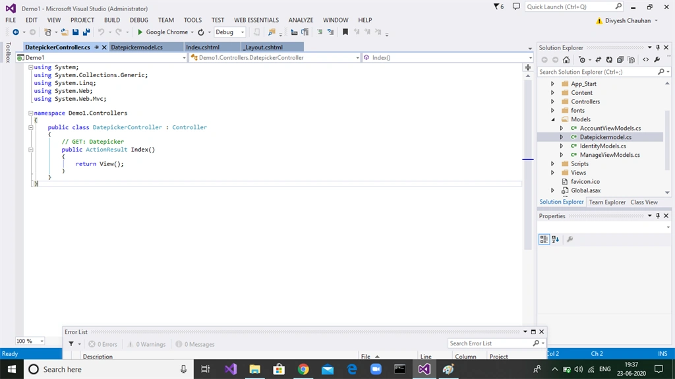Open the DEBUG menu

pyautogui.click(x=139, y=20)
